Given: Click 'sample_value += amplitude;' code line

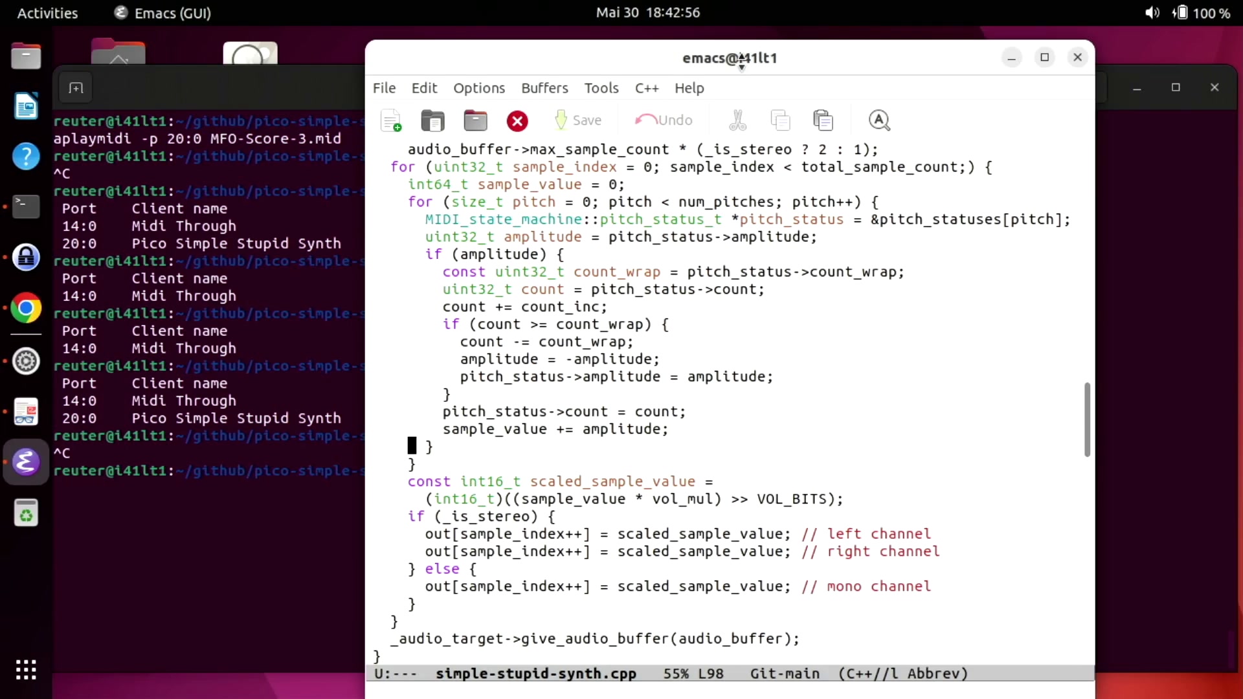Looking at the screenshot, I should coord(555,429).
